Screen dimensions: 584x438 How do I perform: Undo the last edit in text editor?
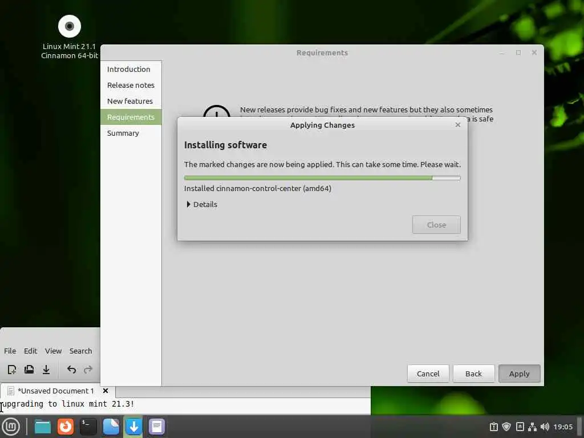pos(71,370)
